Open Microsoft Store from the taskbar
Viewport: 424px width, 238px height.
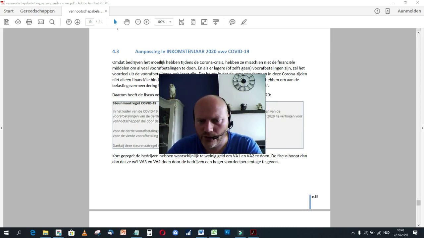(x=71, y=233)
